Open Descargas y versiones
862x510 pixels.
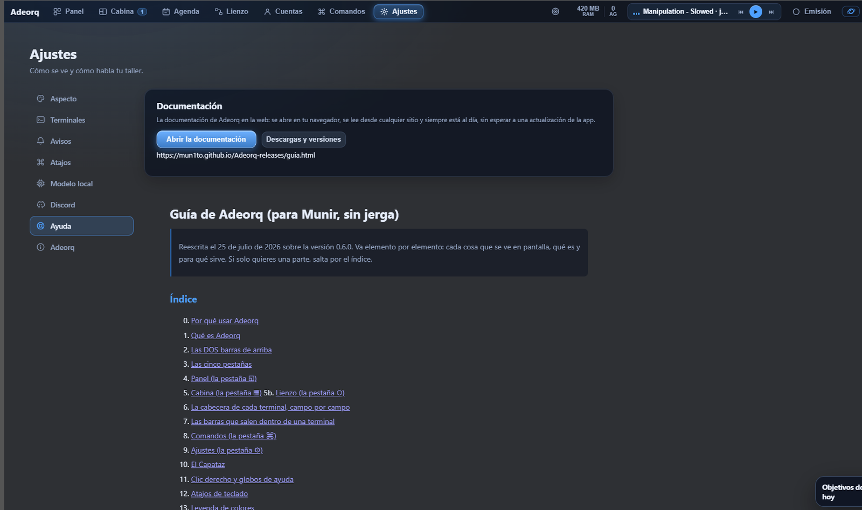tap(303, 139)
